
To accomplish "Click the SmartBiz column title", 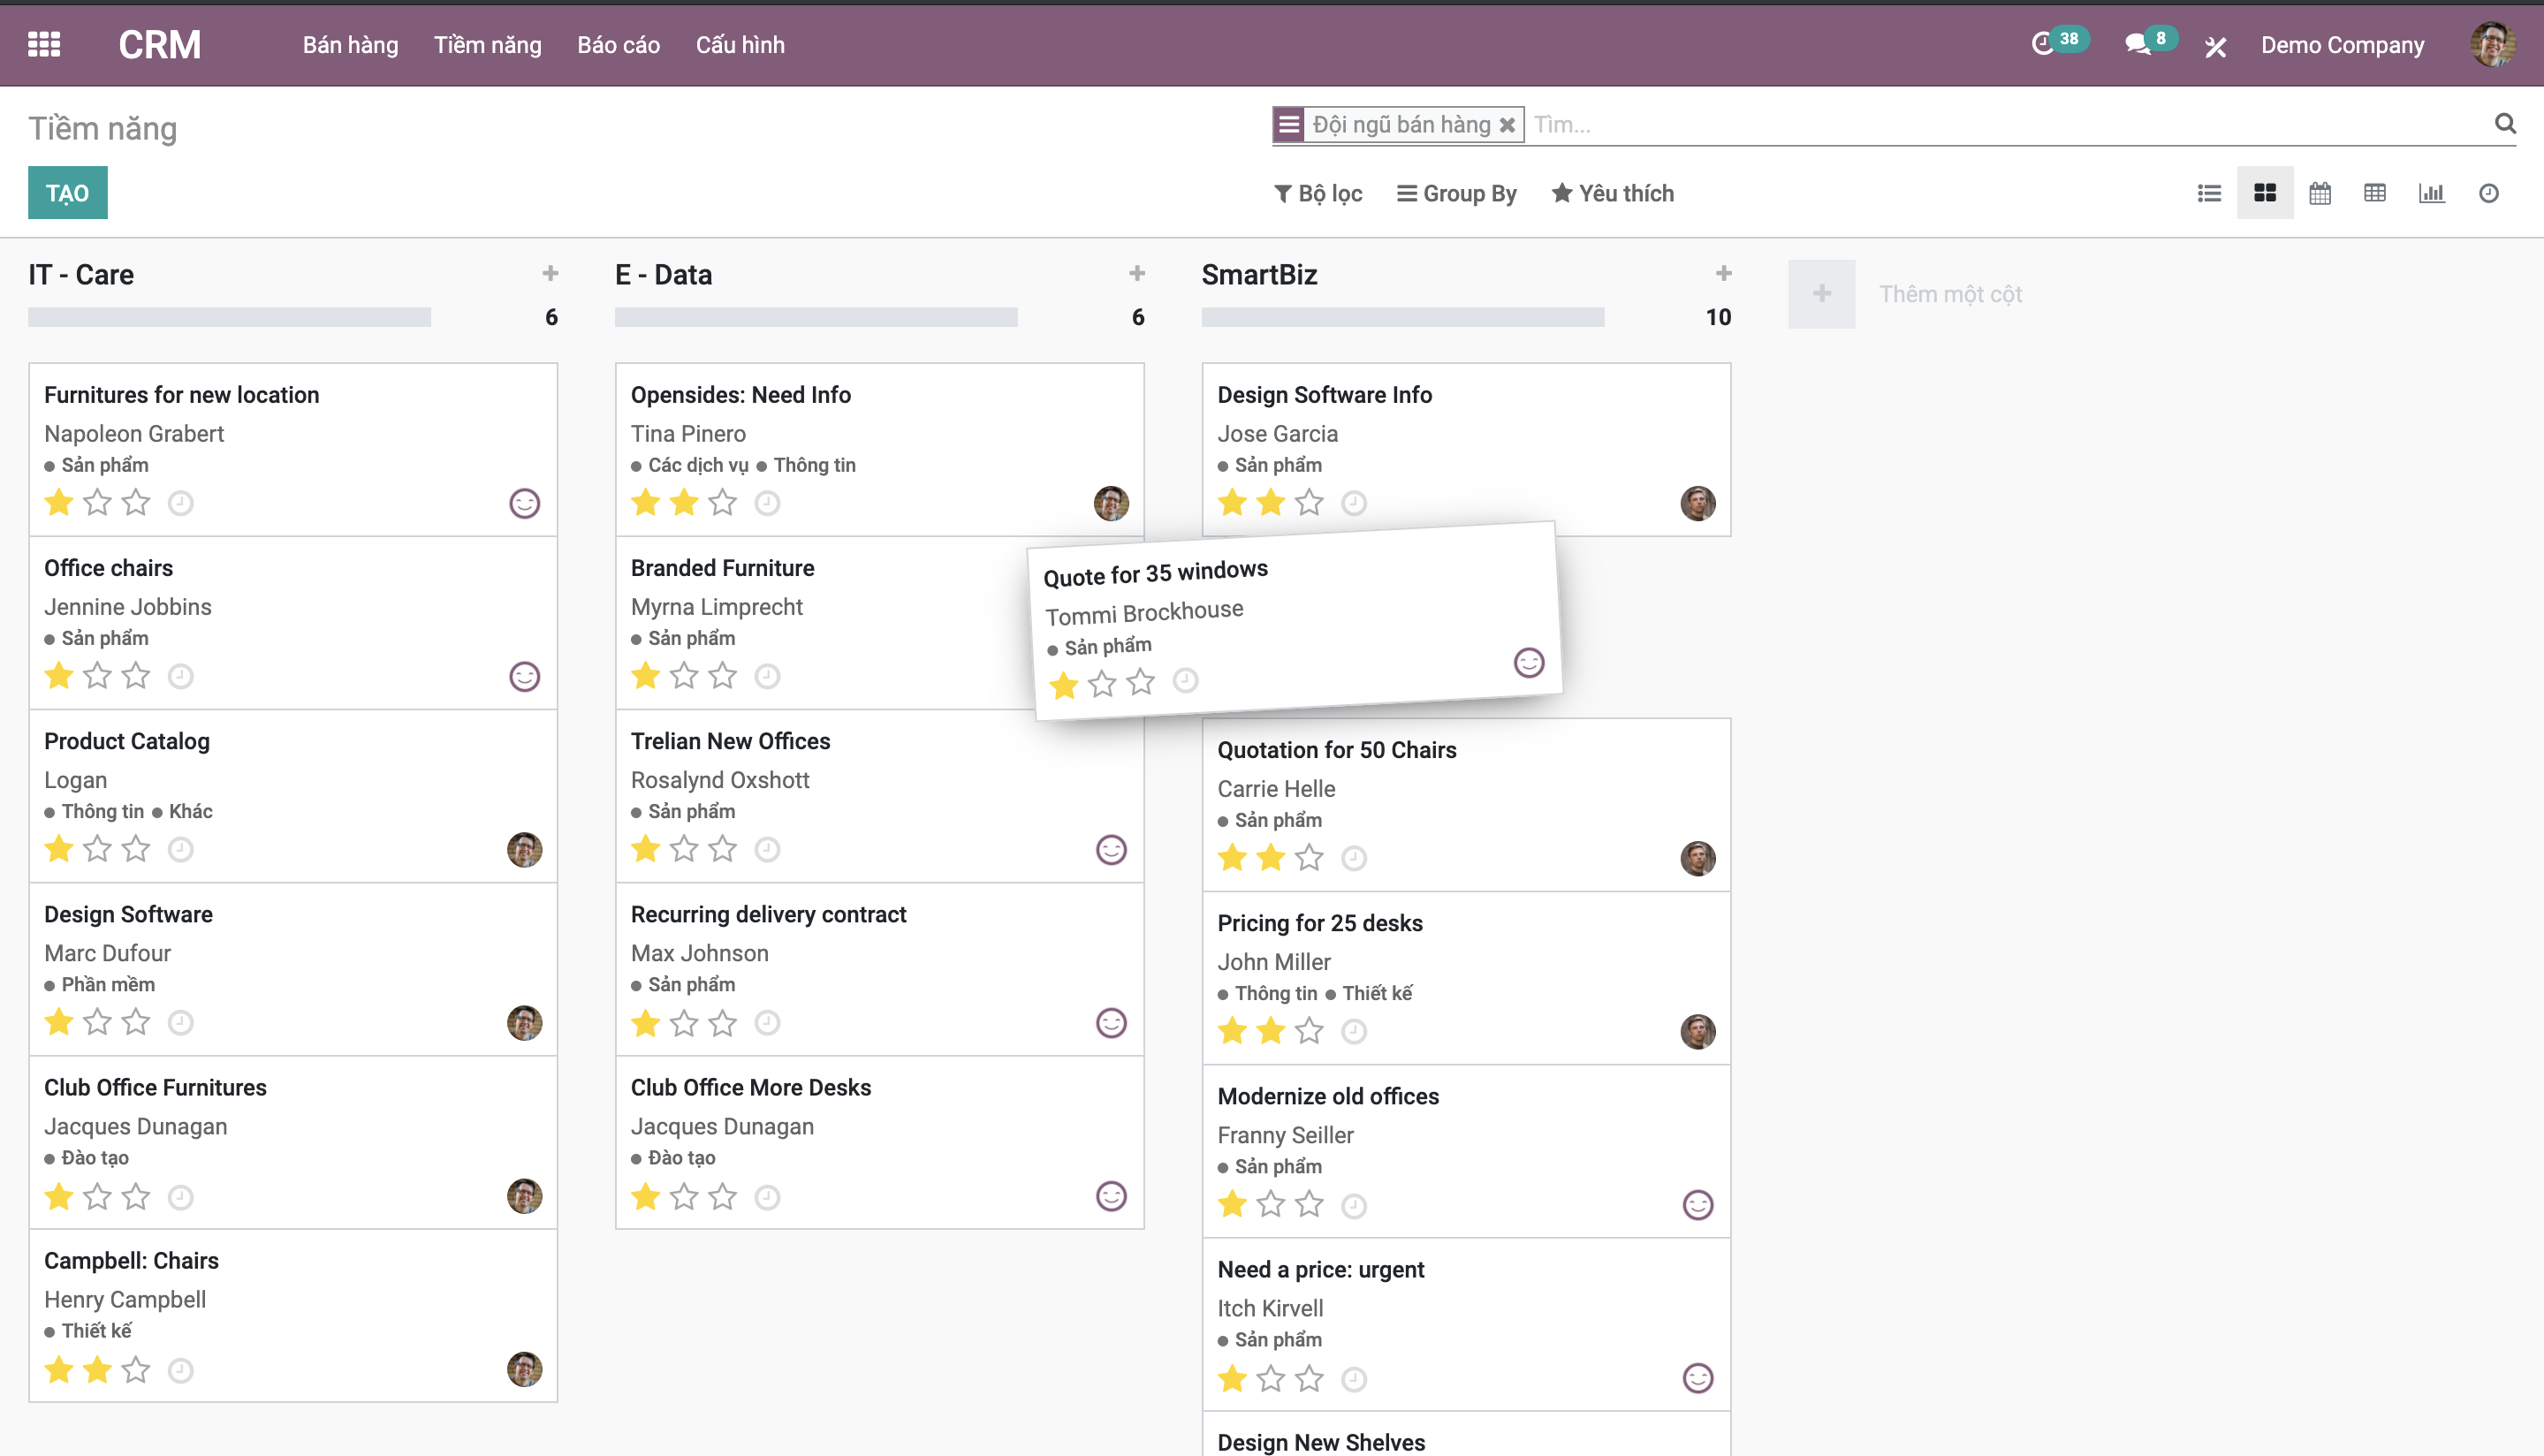I will 1259,274.
